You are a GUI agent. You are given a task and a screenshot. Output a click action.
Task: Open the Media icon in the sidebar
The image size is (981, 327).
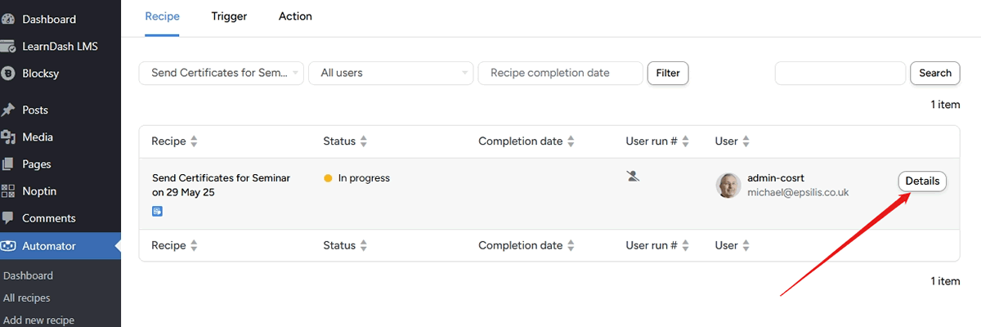pos(8,137)
